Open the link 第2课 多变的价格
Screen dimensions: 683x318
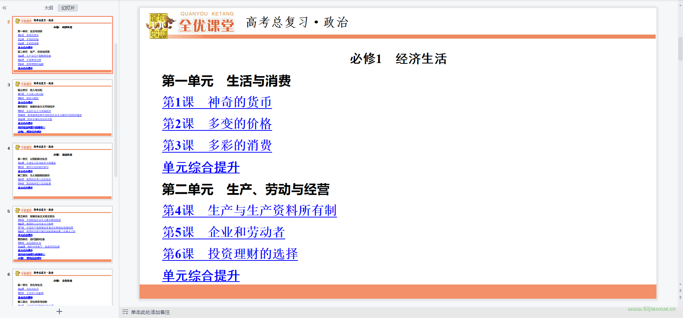[217, 124]
